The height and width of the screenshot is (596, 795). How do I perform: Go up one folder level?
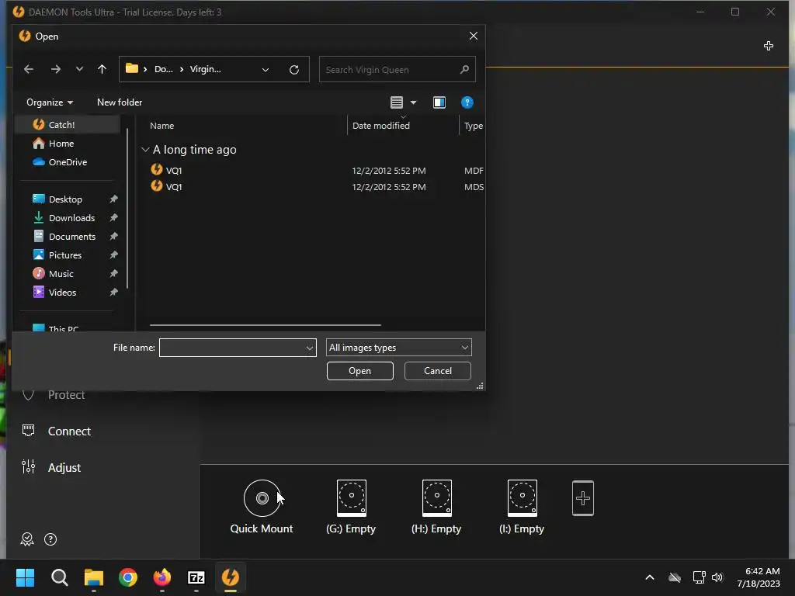point(102,69)
